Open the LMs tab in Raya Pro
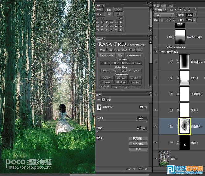The height and width of the screenshot is (176, 205). (x=120, y=55)
